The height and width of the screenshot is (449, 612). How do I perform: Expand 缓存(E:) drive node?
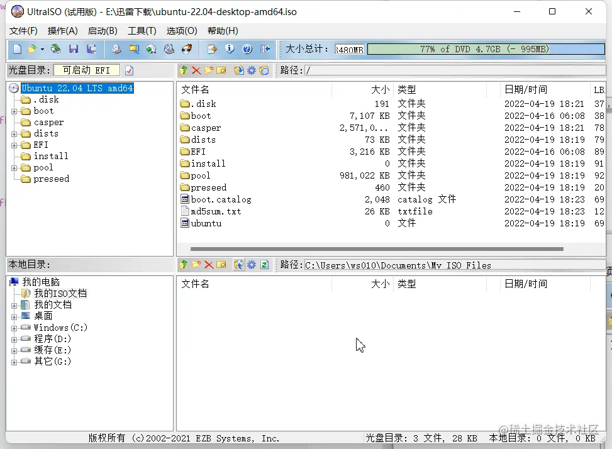(14, 351)
